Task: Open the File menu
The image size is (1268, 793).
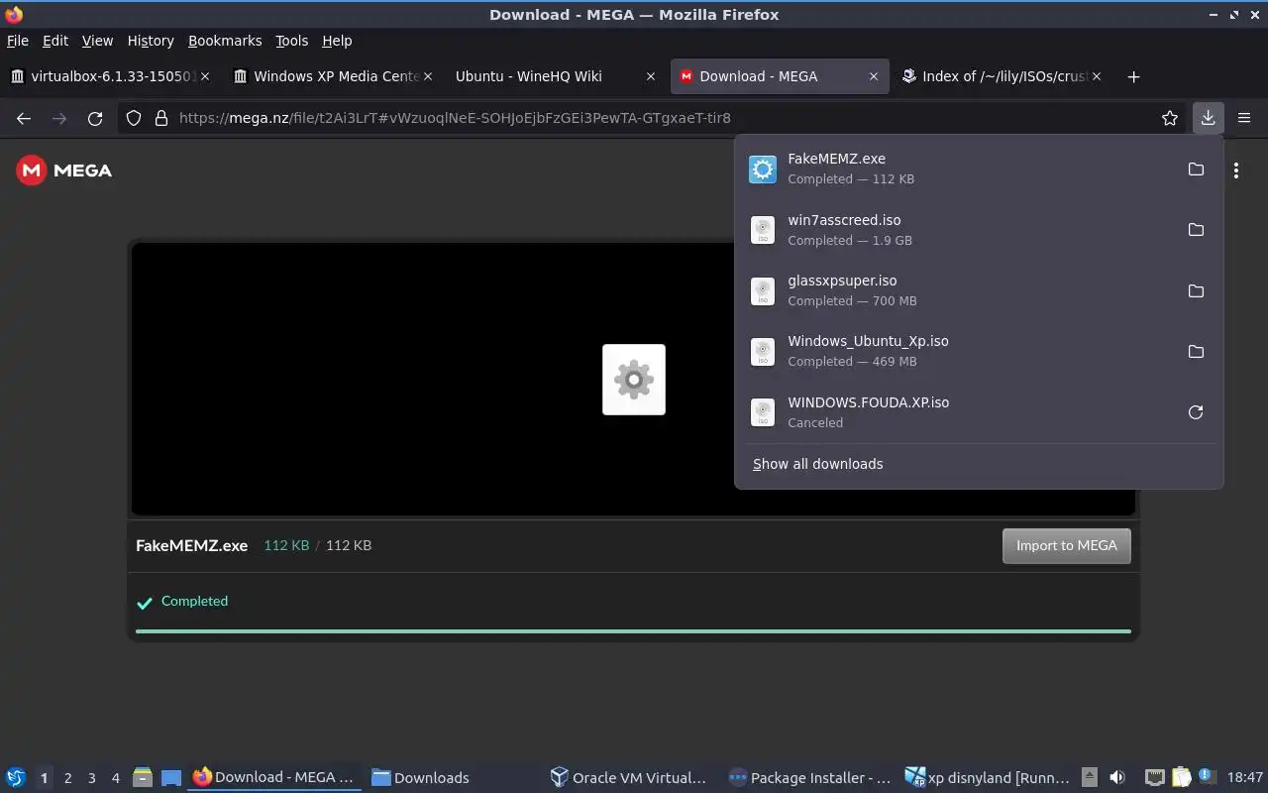Action: pos(18,41)
